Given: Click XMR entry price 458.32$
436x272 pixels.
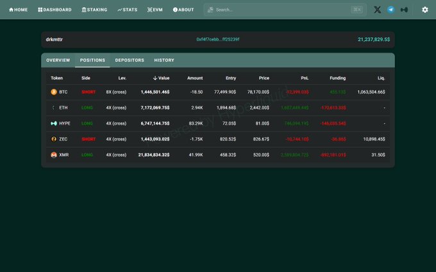Looking at the screenshot, I should [x=228, y=155].
